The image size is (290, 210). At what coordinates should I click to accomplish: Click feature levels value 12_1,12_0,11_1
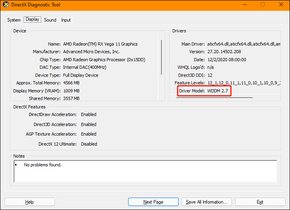click(244, 83)
